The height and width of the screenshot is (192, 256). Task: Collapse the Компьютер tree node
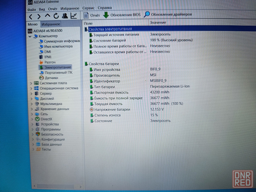[30, 36]
